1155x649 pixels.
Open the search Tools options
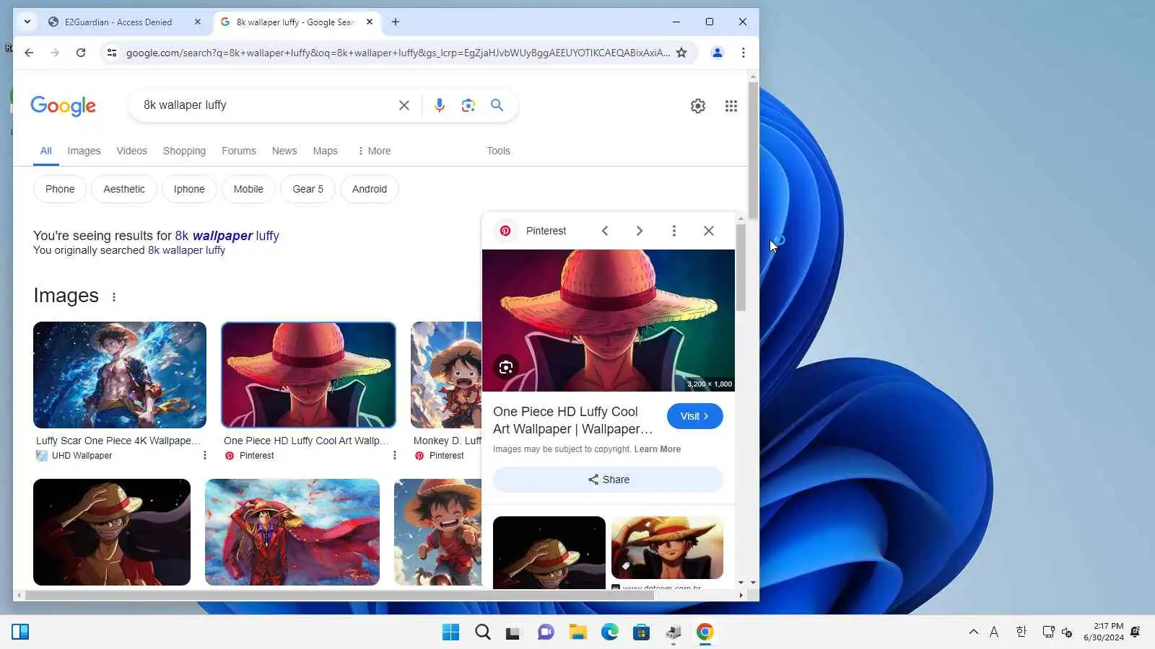(x=498, y=151)
